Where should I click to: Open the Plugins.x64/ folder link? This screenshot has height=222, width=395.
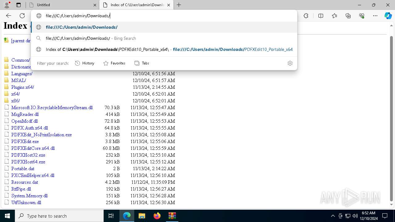[x=23, y=87]
